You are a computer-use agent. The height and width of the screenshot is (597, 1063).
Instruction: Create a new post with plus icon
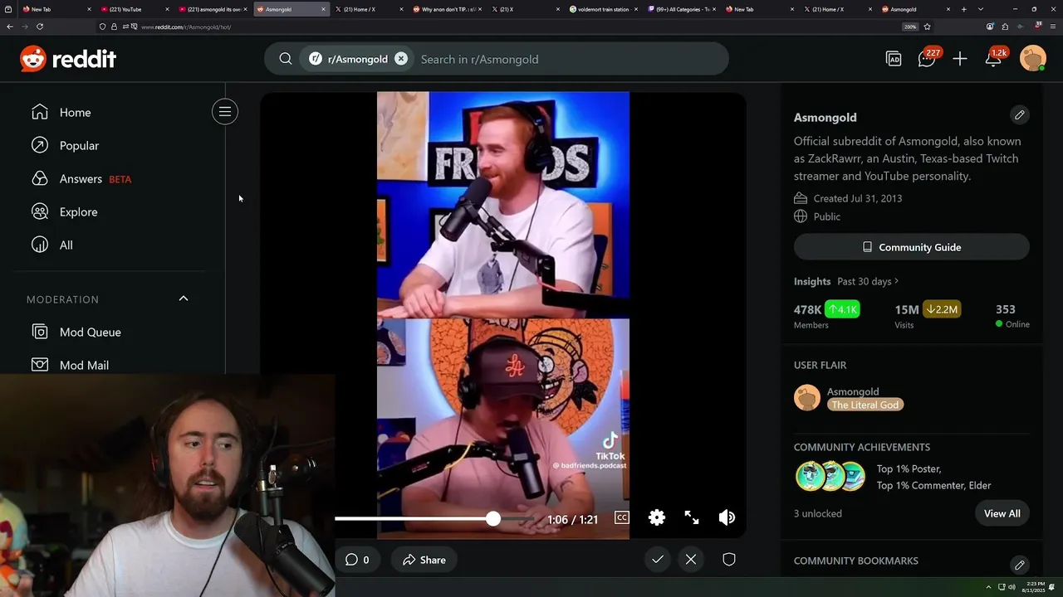[960, 59]
